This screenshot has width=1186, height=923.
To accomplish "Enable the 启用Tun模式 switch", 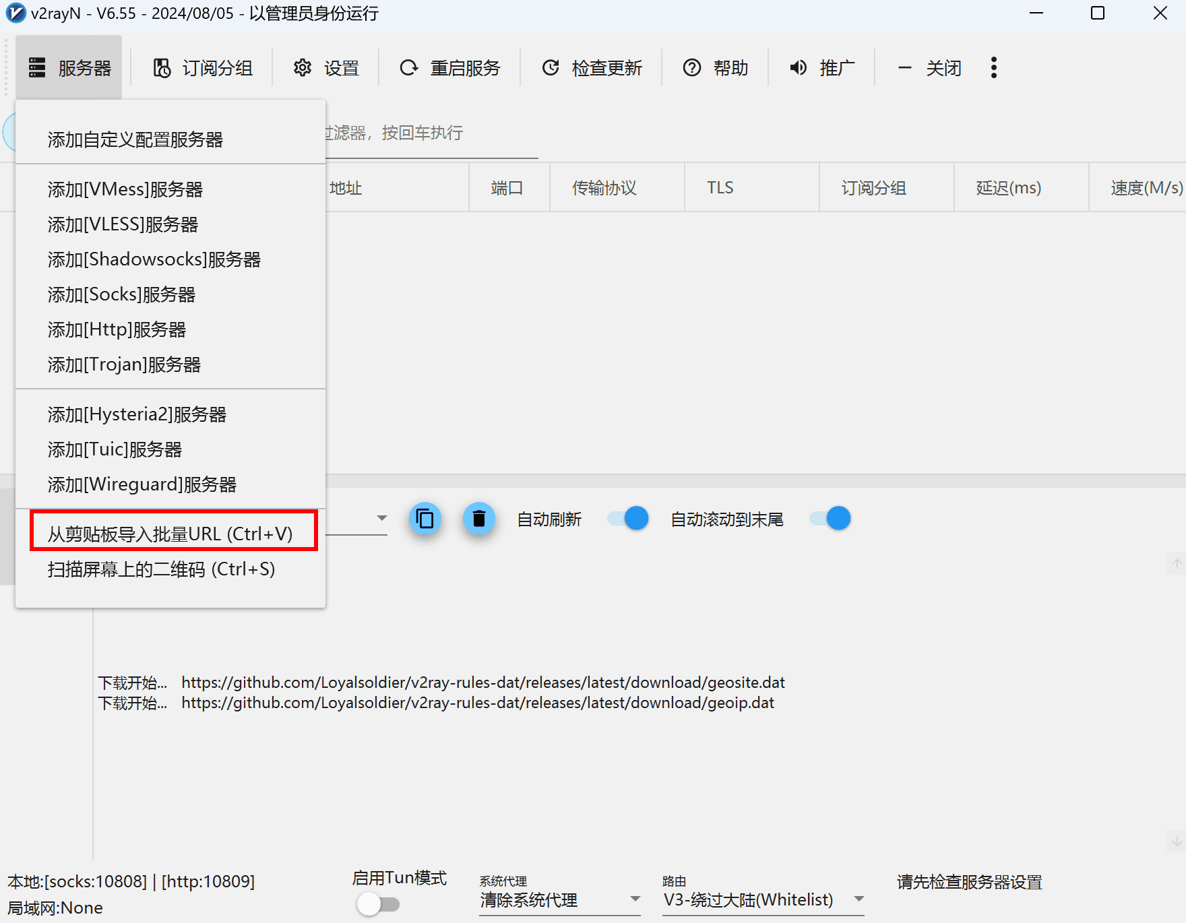I will click(x=378, y=903).
